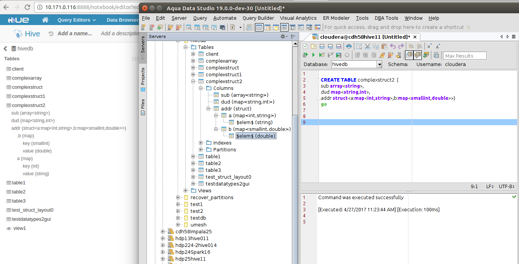This screenshot has width=519, height=264.
Task: Click the lowercase 'a' case icon
Action: (429, 46)
